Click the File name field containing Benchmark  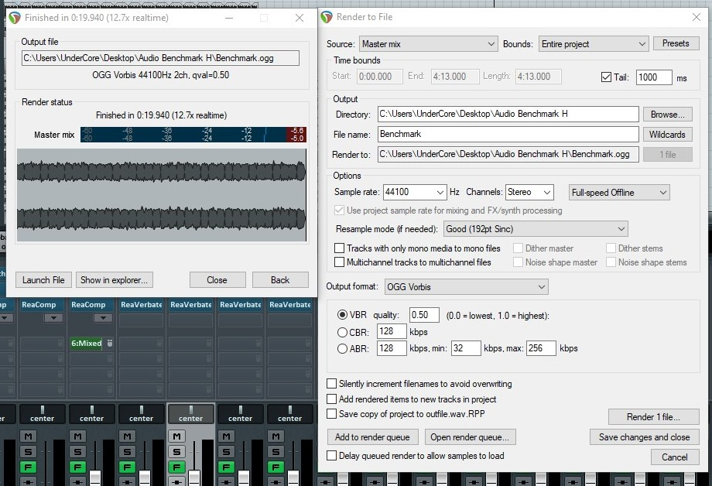coord(508,134)
